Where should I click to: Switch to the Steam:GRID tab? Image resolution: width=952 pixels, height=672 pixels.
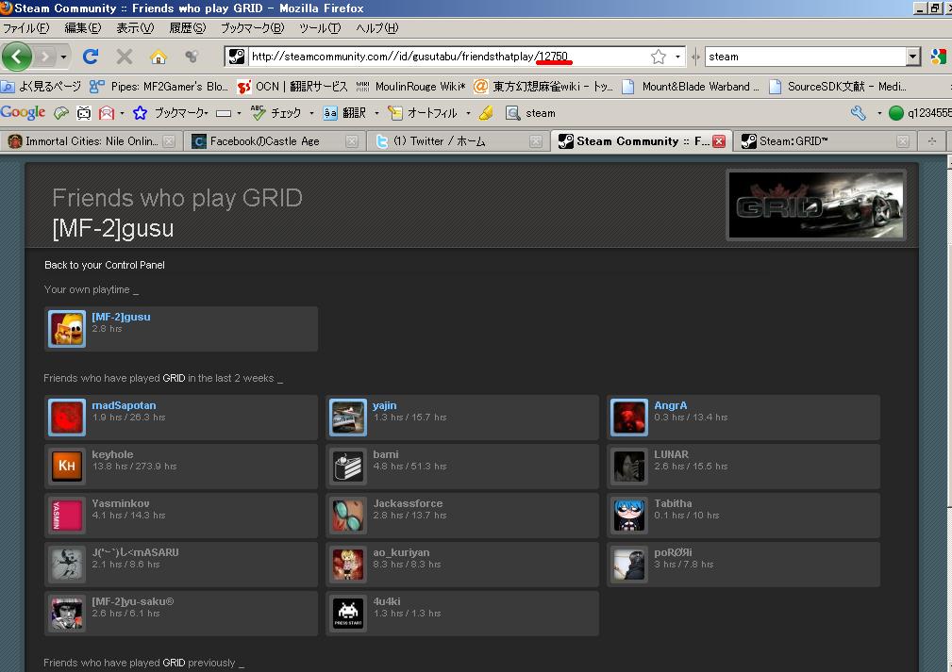pos(825,141)
